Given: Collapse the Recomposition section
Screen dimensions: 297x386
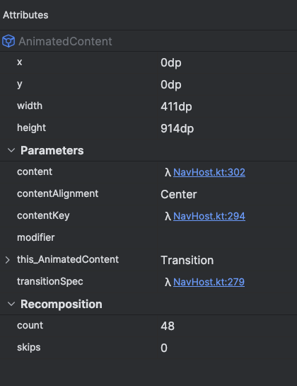Looking at the screenshot, I should pyautogui.click(x=11, y=304).
